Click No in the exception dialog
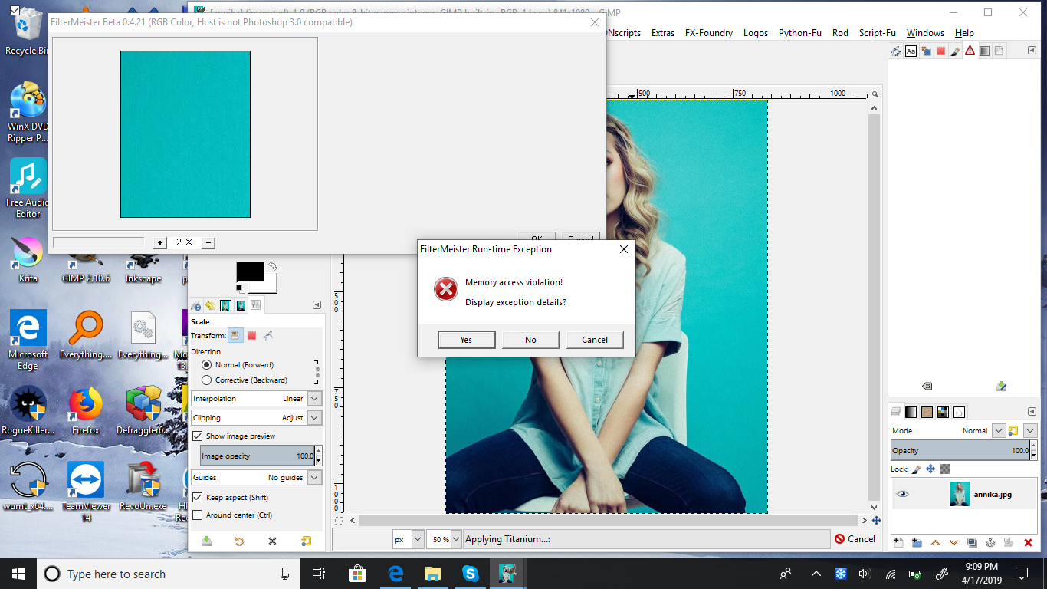The width and height of the screenshot is (1047, 589). (x=530, y=340)
